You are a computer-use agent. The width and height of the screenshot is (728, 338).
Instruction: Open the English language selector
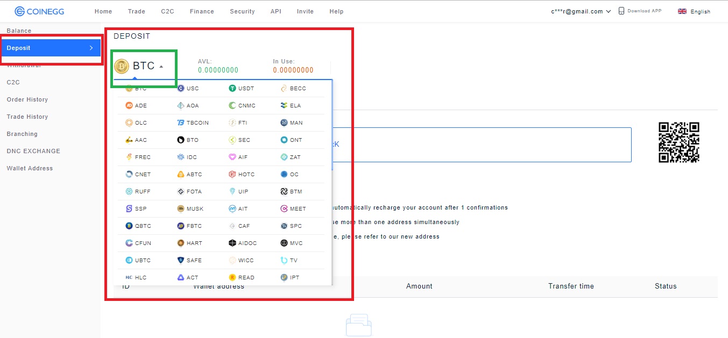click(x=694, y=11)
